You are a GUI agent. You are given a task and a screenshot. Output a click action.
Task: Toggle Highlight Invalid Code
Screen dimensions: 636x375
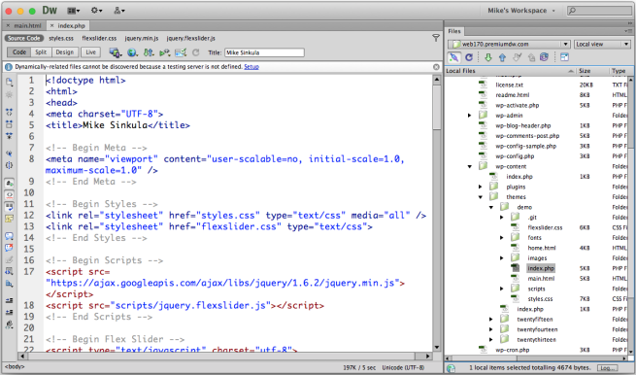(x=9, y=195)
